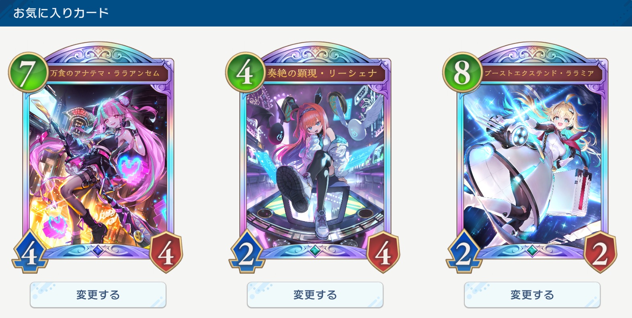
Task: Click the 万食のアナテマ・ララアンセム name banner
Action: tap(105, 73)
